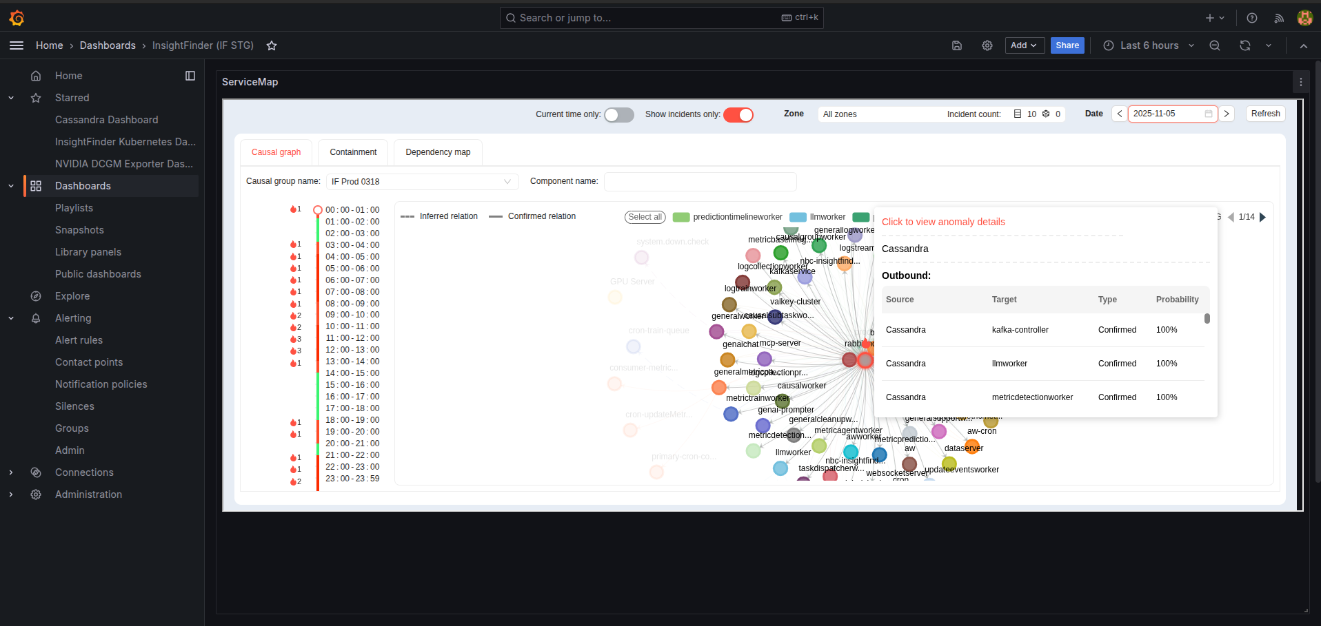1321x626 pixels.
Task: Click the zoom out time range icon
Action: [x=1215, y=45]
